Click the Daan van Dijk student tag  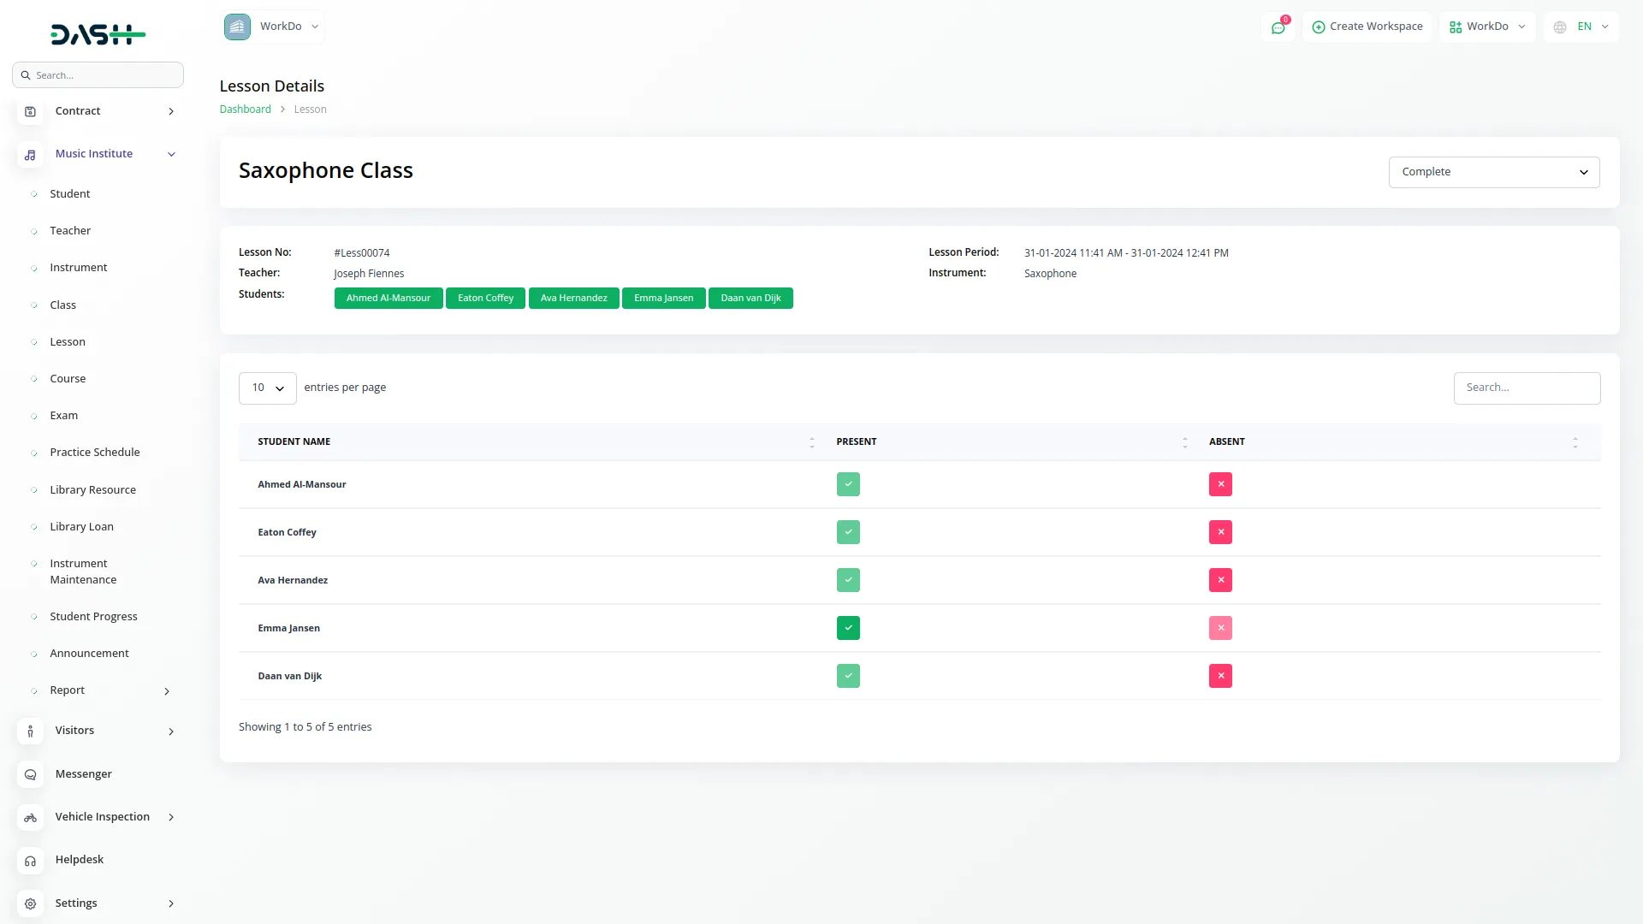point(750,299)
